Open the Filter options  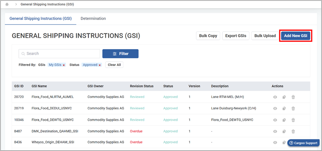pyautogui.click(x=120, y=54)
